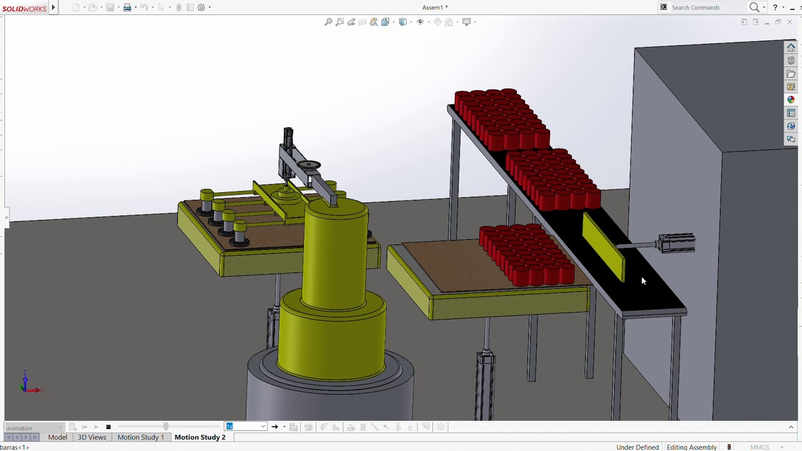Click the search magnifier button

pos(754,8)
